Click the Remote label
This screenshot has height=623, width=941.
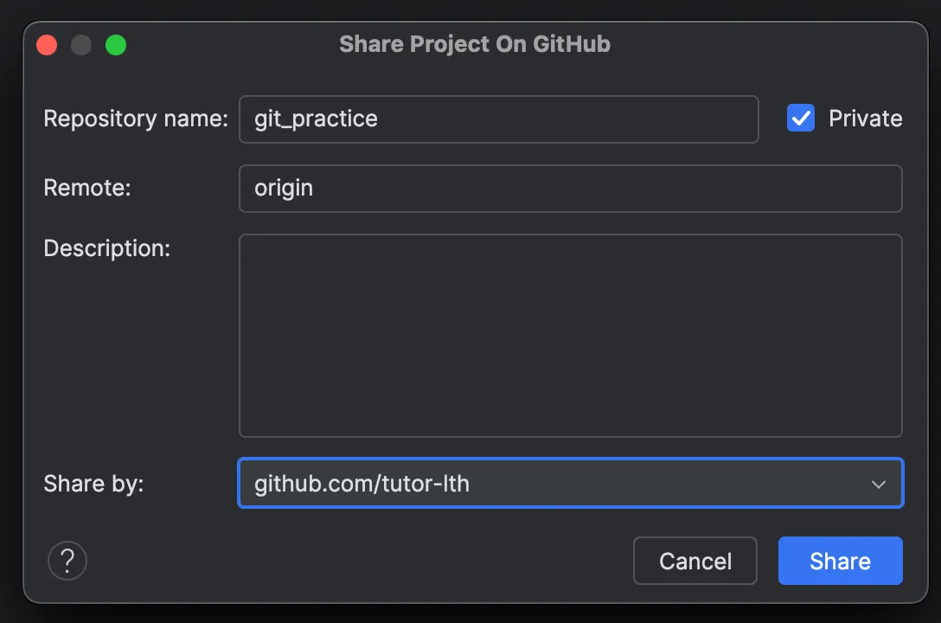(x=87, y=188)
